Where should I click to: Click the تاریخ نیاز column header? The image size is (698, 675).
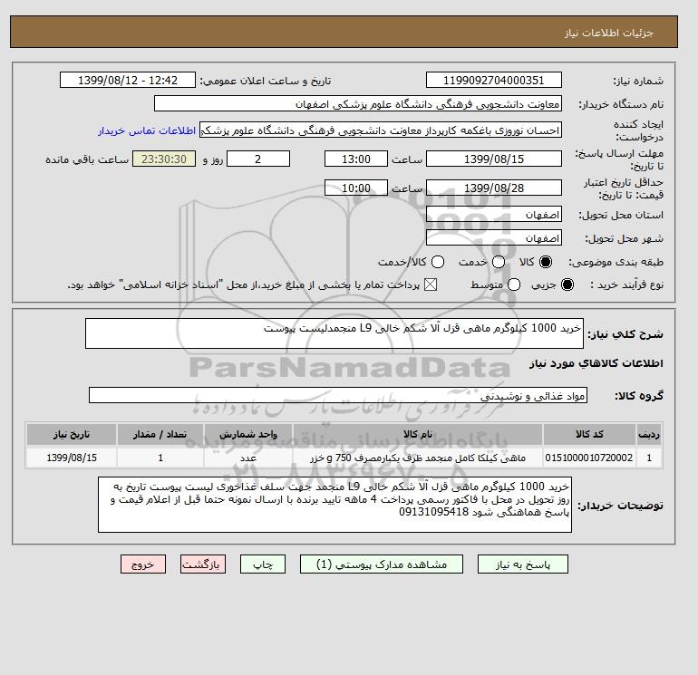[72, 434]
